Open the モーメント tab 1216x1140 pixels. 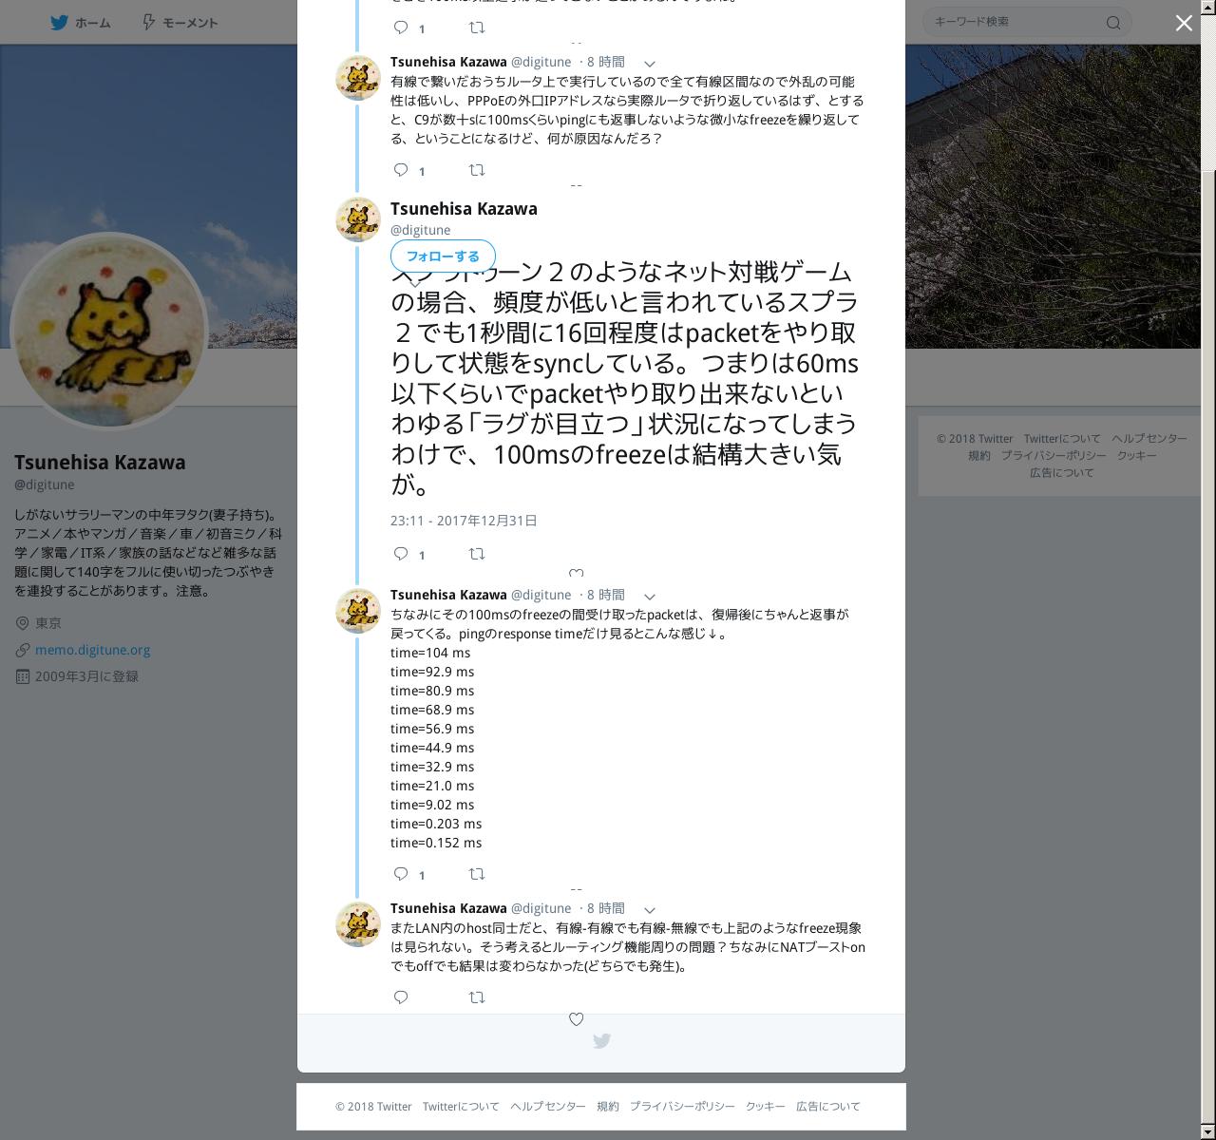[180, 22]
